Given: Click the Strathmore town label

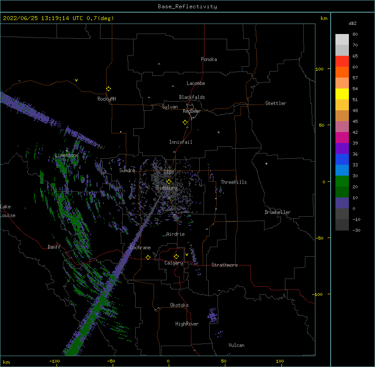Looking at the screenshot, I should [x=224, y=265].
